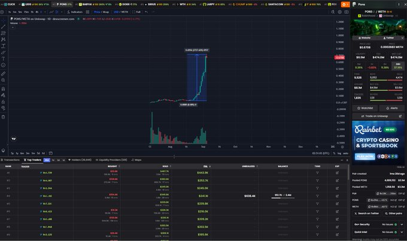The width and height of the screenshot is (407, 241).
Task: Click the chart search magnifier icon
Action: [333, 12]
